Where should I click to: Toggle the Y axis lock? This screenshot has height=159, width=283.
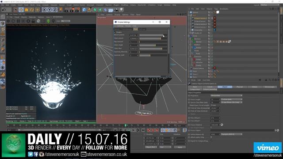(x=50, y=10)
